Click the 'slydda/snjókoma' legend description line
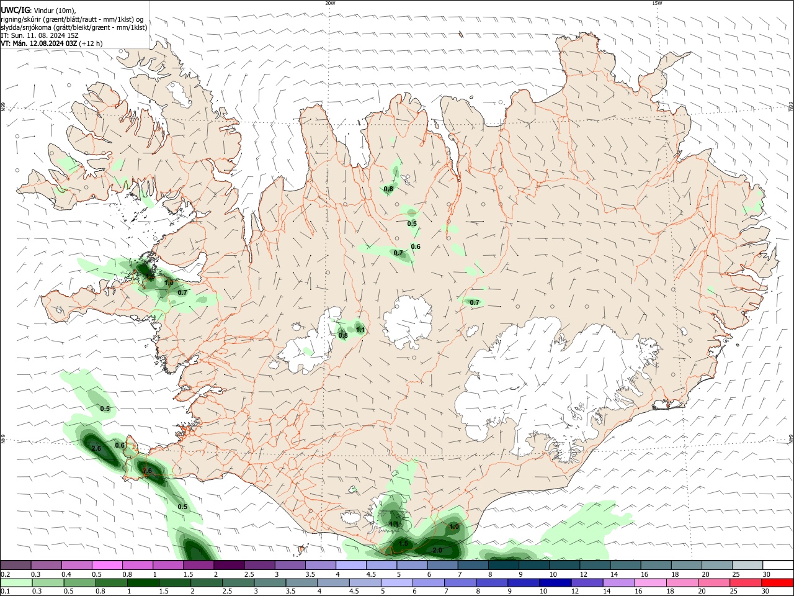This screenshot has height=596, width=794. coord(74,27)
